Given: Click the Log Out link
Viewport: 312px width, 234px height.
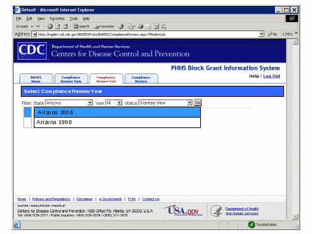Looking at the screenshot, I should 272,76.
